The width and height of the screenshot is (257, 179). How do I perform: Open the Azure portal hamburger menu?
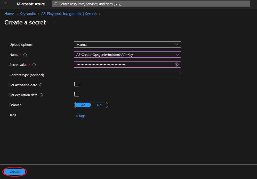(x=5, y=4)
